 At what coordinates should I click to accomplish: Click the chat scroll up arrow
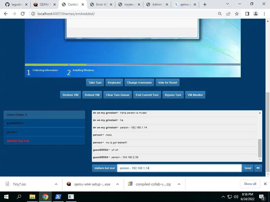[x=260, y=113]
